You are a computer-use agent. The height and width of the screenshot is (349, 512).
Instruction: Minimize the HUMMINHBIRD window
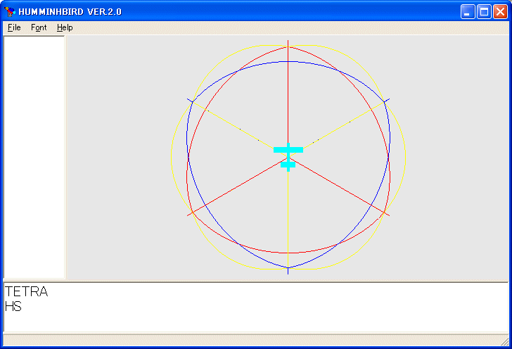468,12
